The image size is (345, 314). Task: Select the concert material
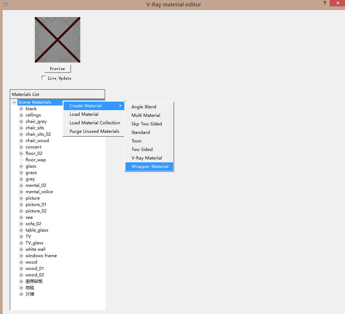[x=33, y=147]
